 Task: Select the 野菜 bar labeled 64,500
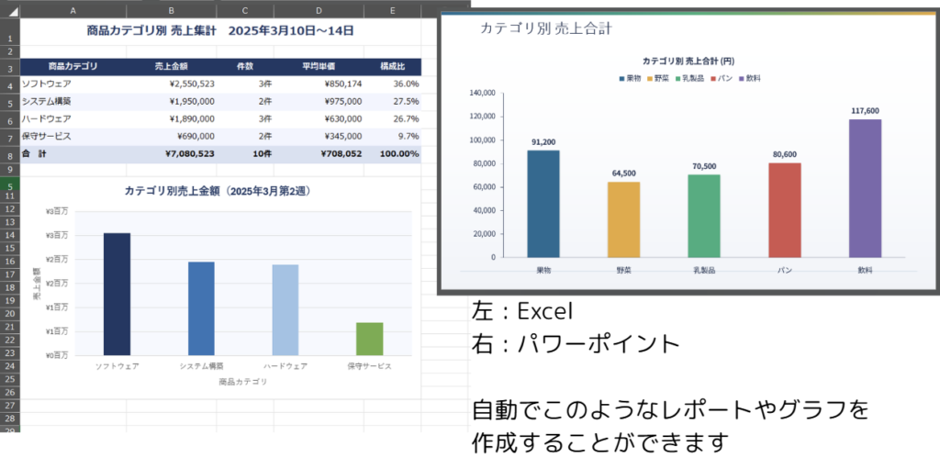coord(624,219)
